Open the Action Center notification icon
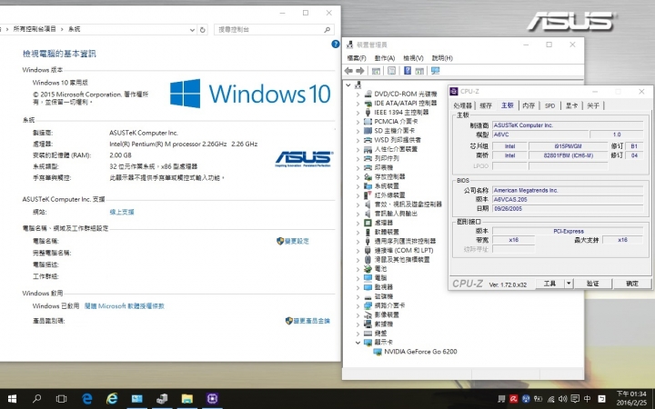655x409 pixels. [x=575, y=399]
